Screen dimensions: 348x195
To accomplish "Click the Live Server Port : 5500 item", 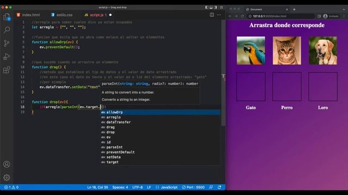I will pyautogui.click(x=193, y=187).
